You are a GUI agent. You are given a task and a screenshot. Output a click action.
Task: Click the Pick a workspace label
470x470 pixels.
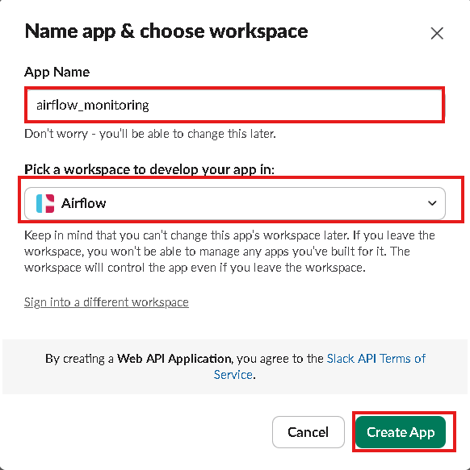(149, 169)
